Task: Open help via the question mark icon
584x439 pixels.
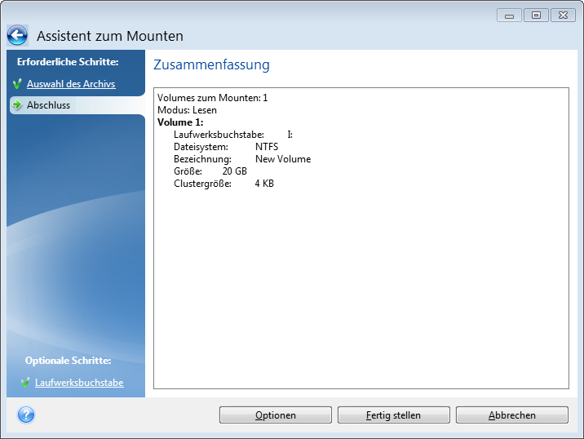Action: 26,415
